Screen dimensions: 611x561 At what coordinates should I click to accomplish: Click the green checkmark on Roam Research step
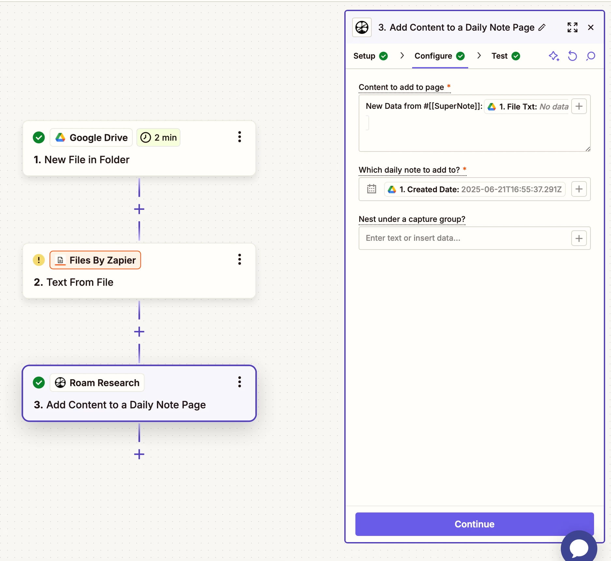tap(39, 382)
